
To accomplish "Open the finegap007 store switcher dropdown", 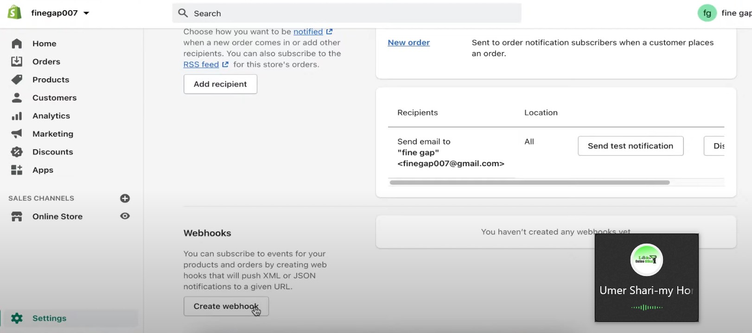I will [60, 13].
